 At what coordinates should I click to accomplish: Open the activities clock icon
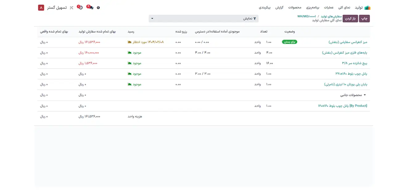pyautogui.click(x=80, y=7)
